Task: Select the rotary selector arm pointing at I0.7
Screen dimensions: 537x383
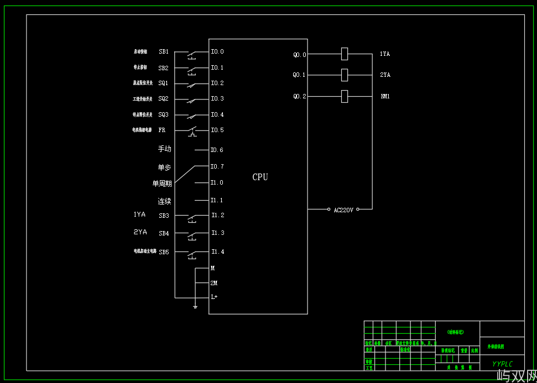Action: (185, 175)
